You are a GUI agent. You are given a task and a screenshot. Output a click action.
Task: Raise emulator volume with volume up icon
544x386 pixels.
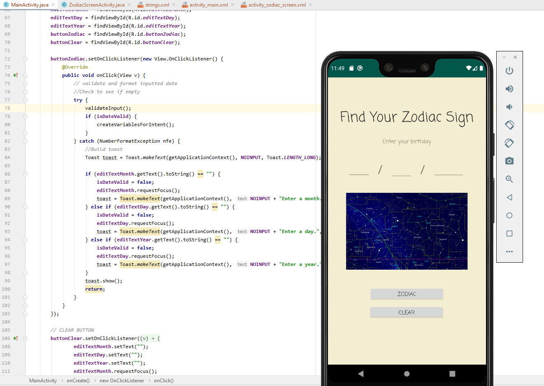pos(509,89)
